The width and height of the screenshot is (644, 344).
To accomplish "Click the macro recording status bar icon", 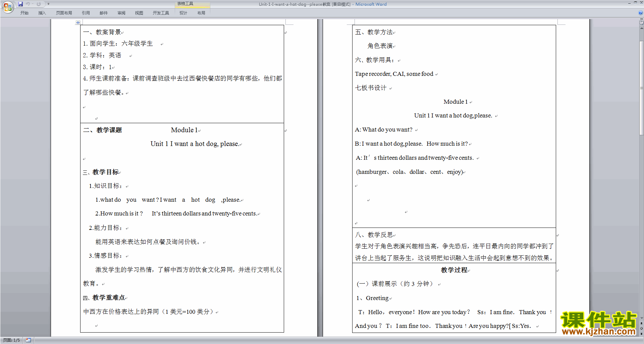I will (29, 340).
